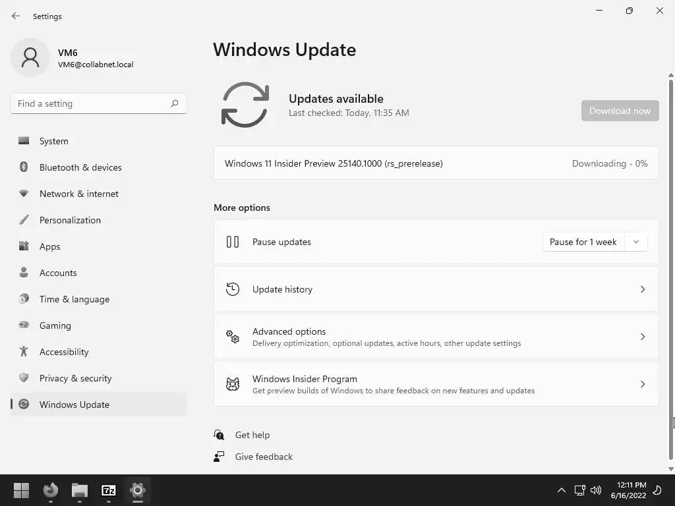The width and height of the screenshot is (675, 506).
Task: Select Privacy & security in the sidebar
Action: (x=99, y=378)
